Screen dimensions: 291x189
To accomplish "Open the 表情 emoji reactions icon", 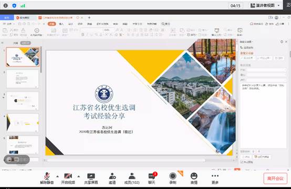I will pyautogui.click(x=194, y=178).
